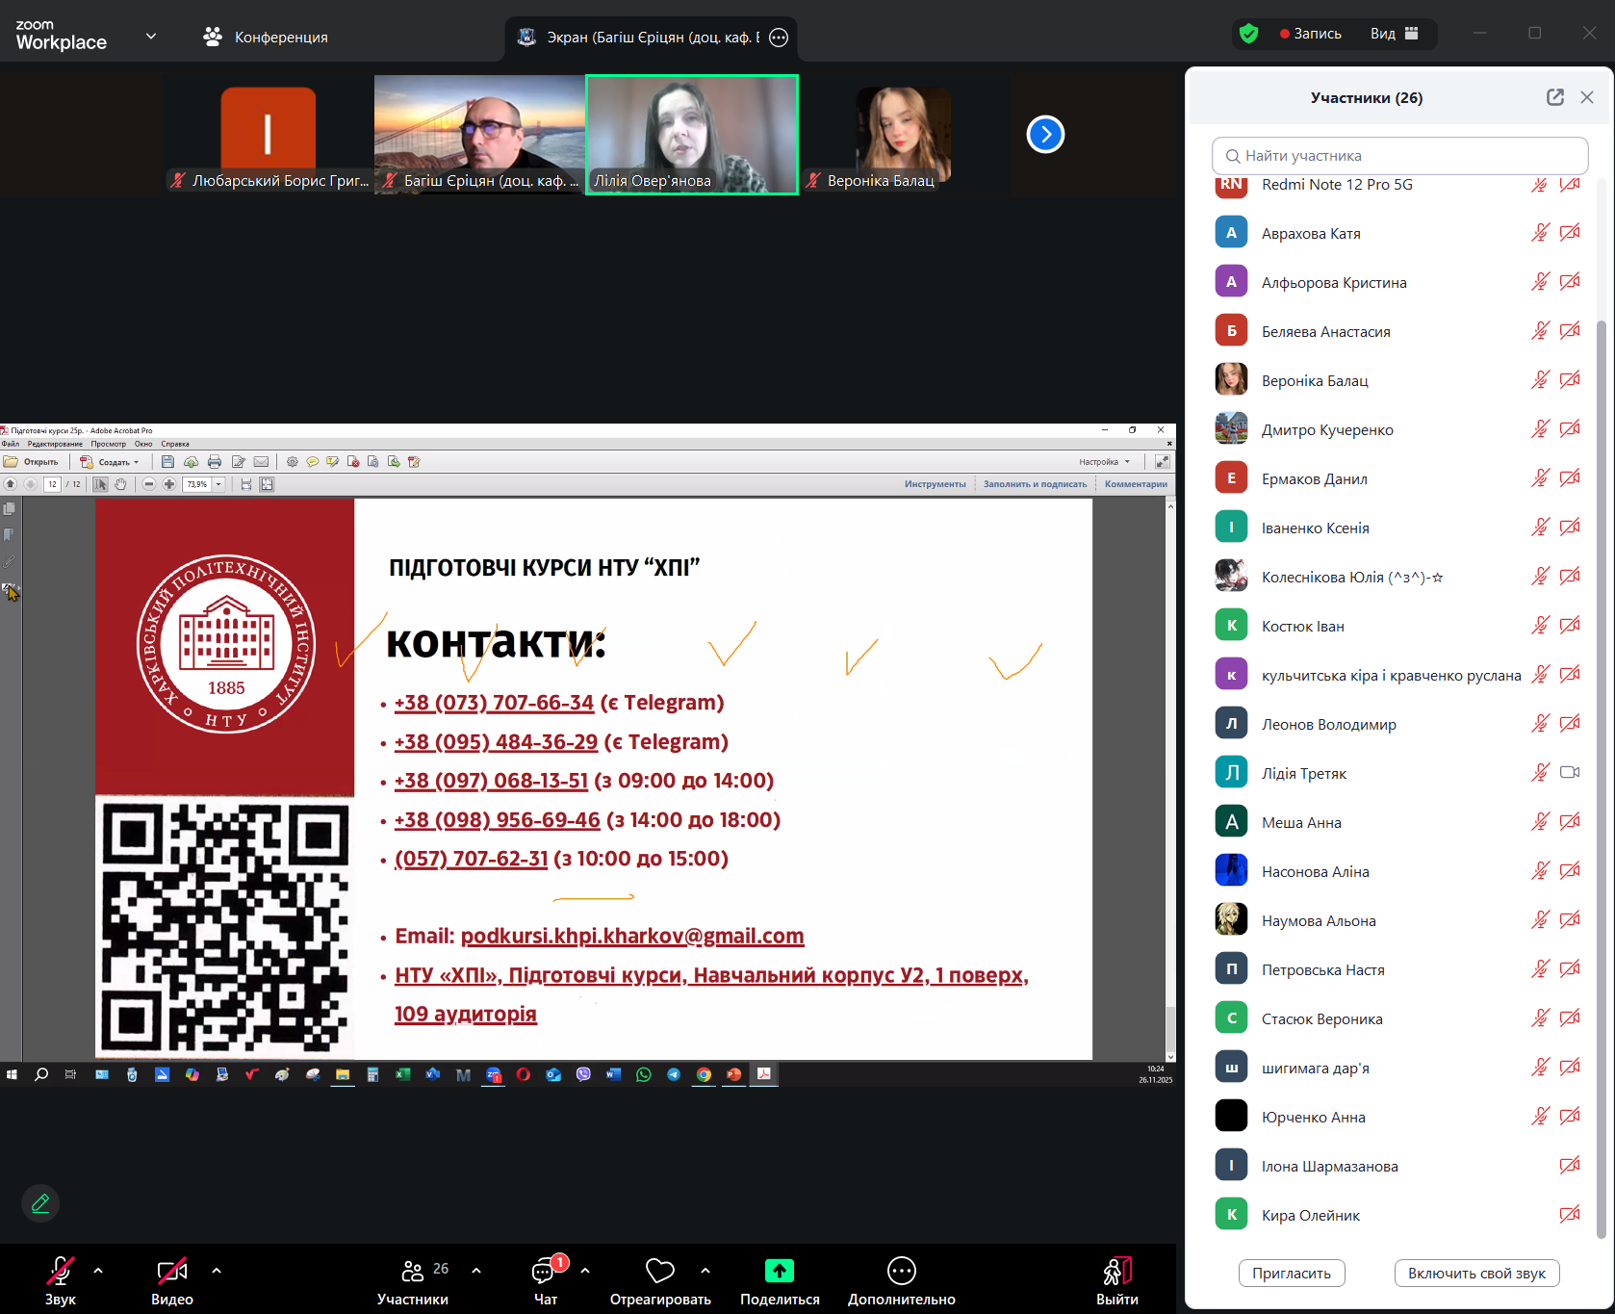Image resolution: width=1615 pixels, height=1314 pixels.
Task: Open shared screen options ellipsis button
Action: [x=779, y=38]
